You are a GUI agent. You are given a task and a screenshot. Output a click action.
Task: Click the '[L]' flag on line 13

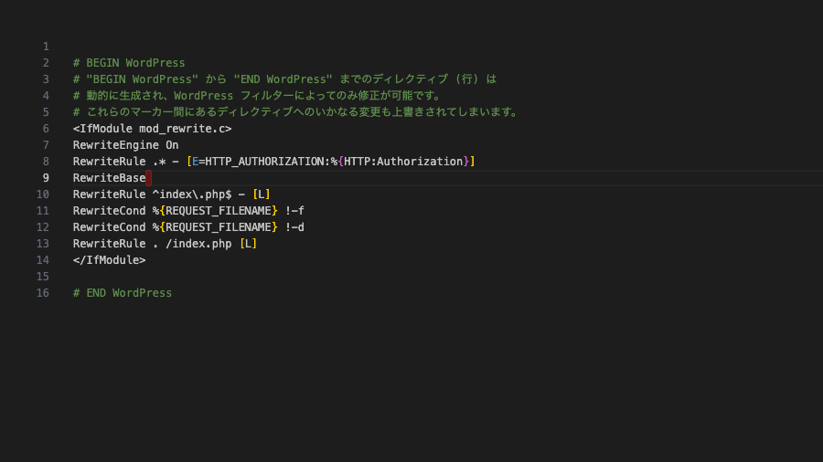[x=248, y=244]
